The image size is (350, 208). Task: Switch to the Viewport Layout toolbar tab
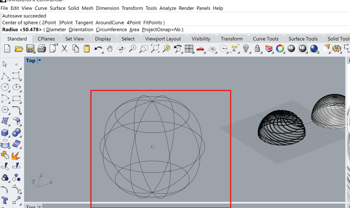[x=163, y=39]
